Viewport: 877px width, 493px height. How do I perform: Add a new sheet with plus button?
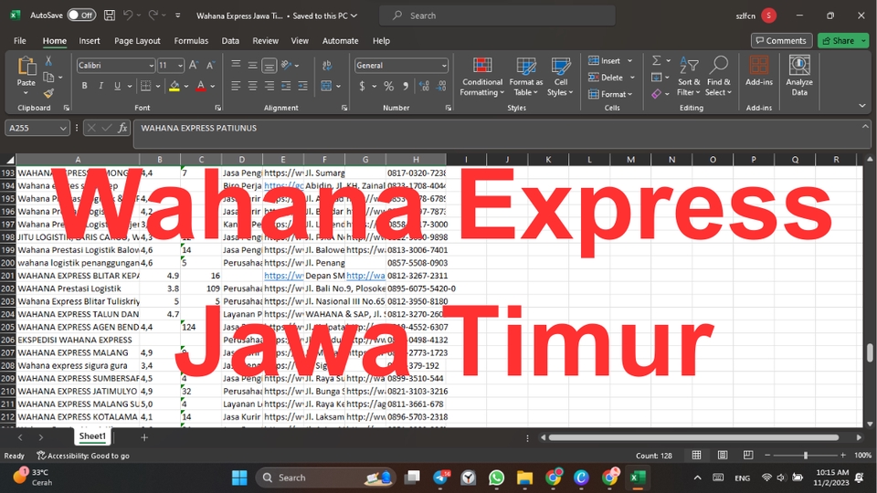(x=144, y=437)
